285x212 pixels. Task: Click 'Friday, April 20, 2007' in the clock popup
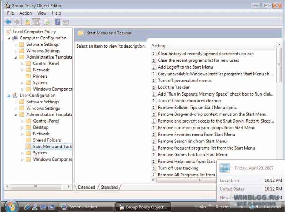(254, 168)
